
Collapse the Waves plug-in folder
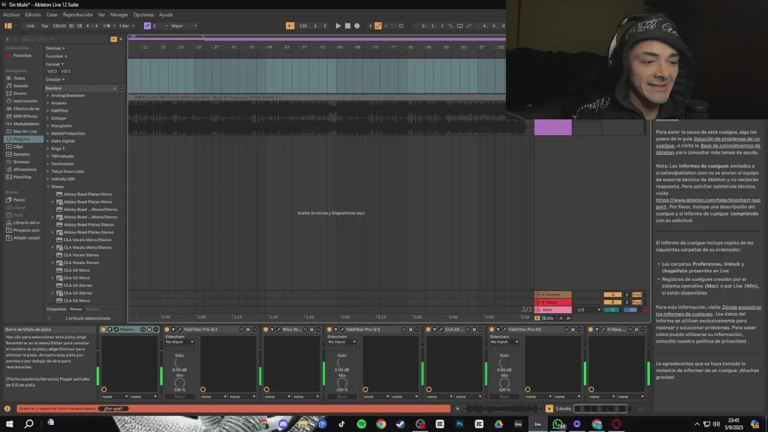point(48,187)
